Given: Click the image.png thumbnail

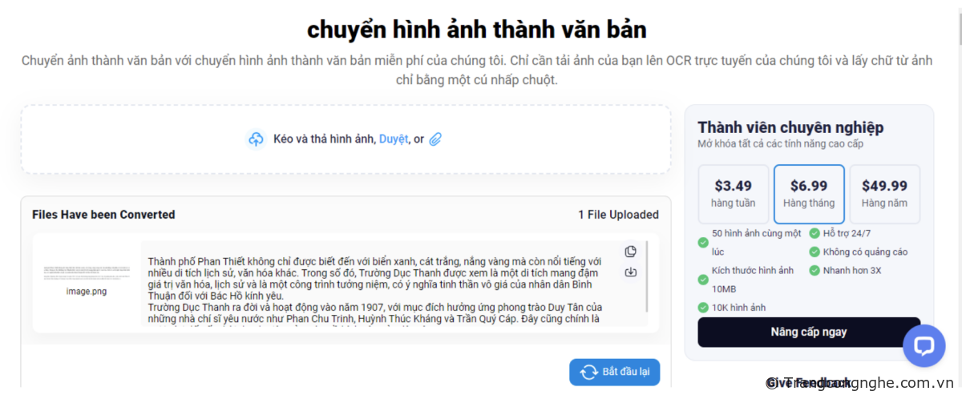Looking at the screenshot, I should [87, 272].
